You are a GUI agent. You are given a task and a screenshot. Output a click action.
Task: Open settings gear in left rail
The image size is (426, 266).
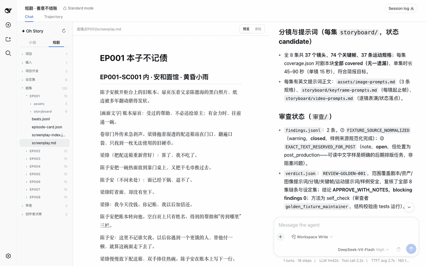pyautogui.click(x=8, y=256)
